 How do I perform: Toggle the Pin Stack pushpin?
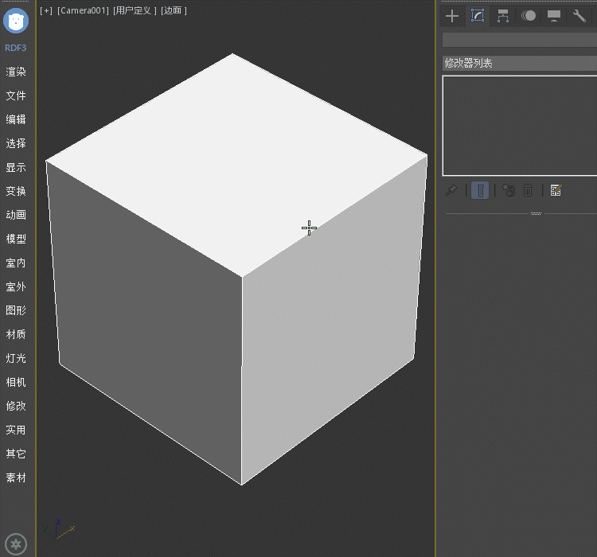451,190
